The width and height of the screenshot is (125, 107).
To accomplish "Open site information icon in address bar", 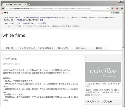I will [x=7, y=9].
